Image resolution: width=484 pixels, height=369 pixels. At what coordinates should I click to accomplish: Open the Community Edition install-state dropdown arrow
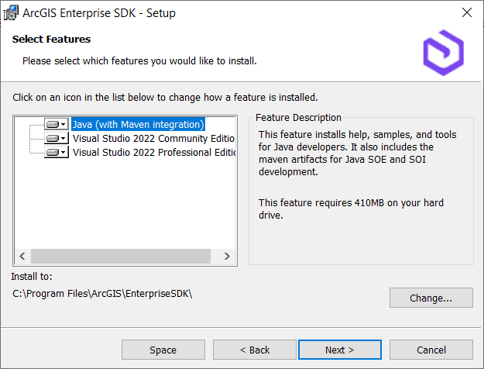64,138
